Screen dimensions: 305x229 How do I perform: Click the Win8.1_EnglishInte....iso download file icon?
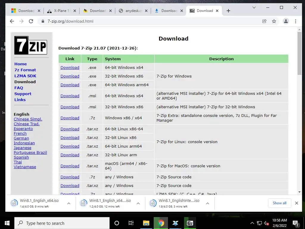(153, 203)
